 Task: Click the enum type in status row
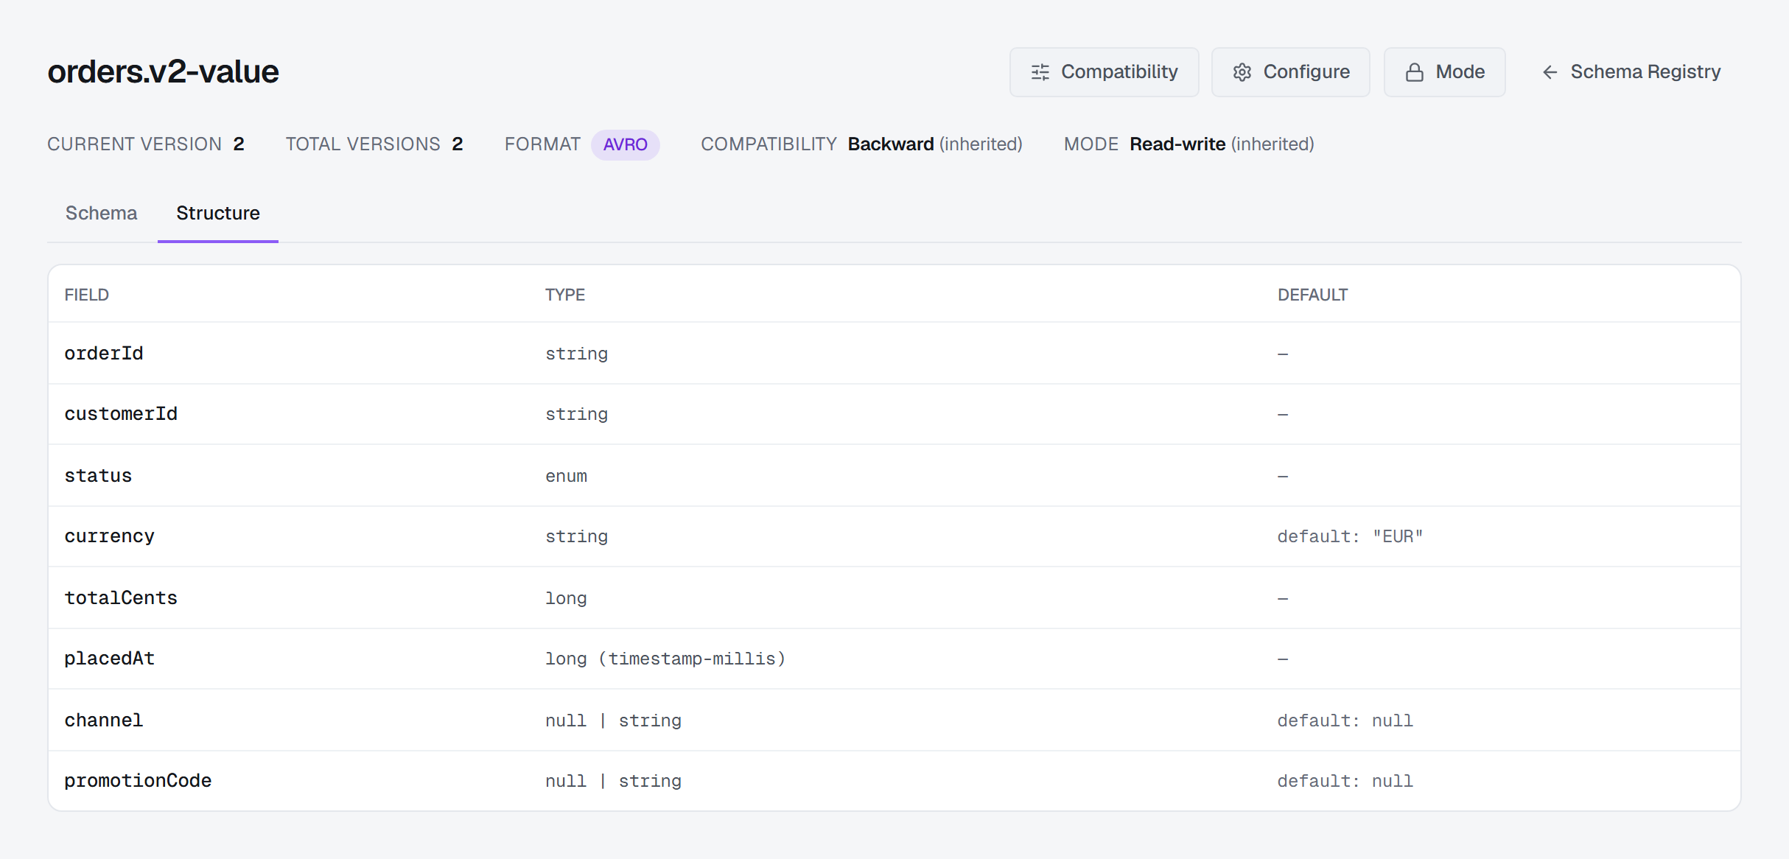click(566, 476)
